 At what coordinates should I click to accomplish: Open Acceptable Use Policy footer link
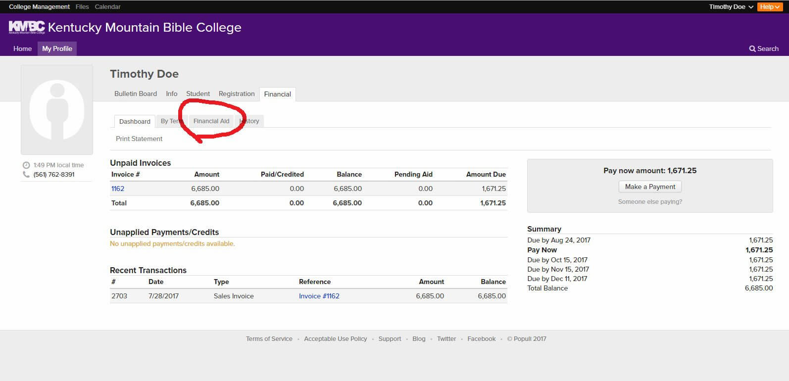pos(336,339)
